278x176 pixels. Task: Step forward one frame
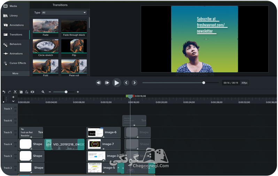click(x=107, y=83)
